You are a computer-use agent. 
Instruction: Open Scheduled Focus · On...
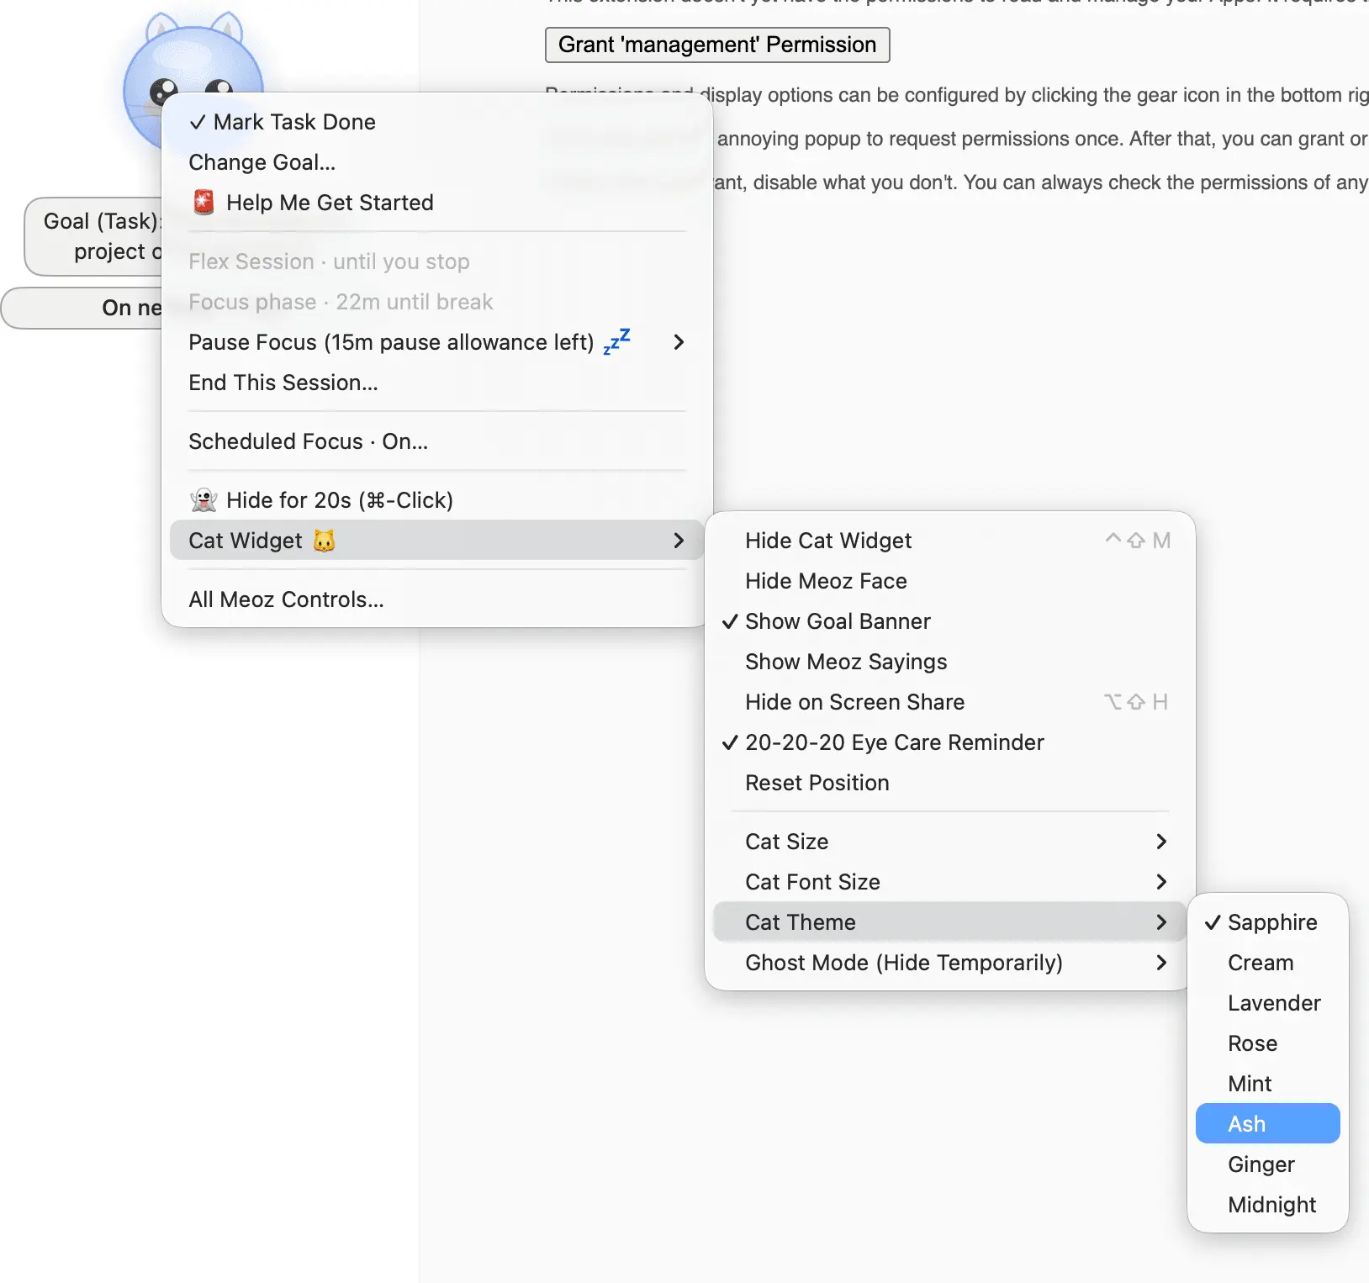(437, 441)
